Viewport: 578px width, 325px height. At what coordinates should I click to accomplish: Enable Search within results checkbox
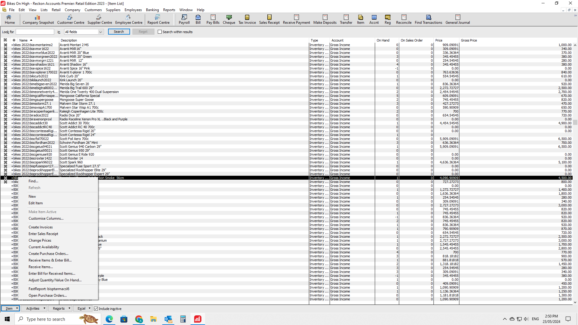pyautogui.click(x=160, y=32)
